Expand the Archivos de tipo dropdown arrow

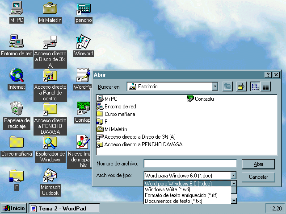point(233,176)
